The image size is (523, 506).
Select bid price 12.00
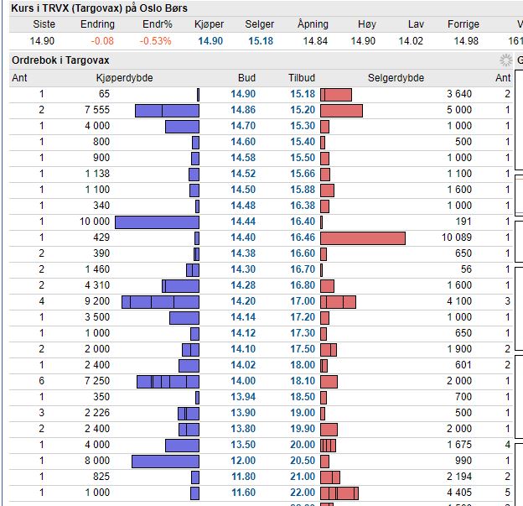(243, 461)
